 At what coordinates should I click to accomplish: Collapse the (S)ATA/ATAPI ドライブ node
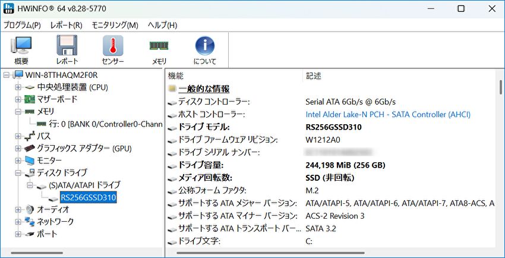coord(30,185)
